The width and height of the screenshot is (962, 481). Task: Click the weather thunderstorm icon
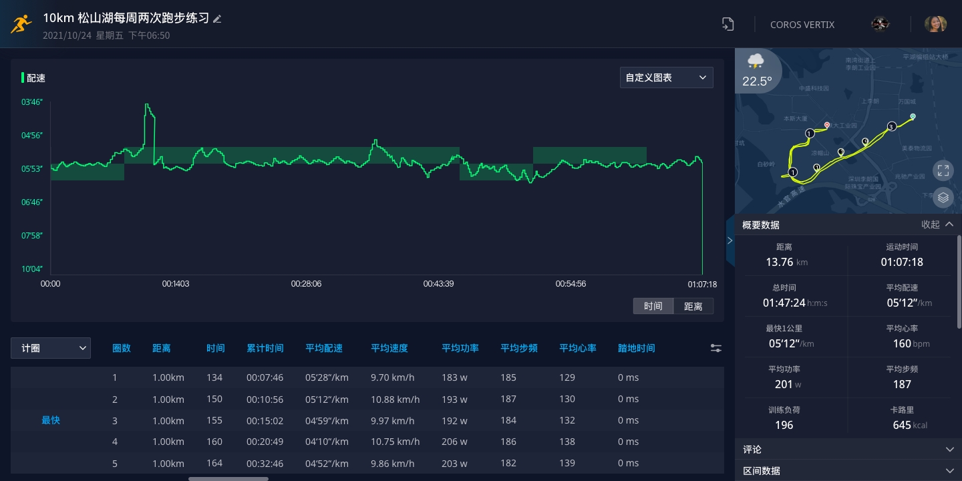coord(756,62)
